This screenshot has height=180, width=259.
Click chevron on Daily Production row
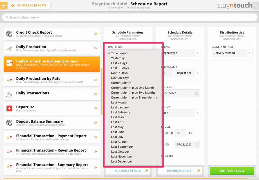[95, 48]
